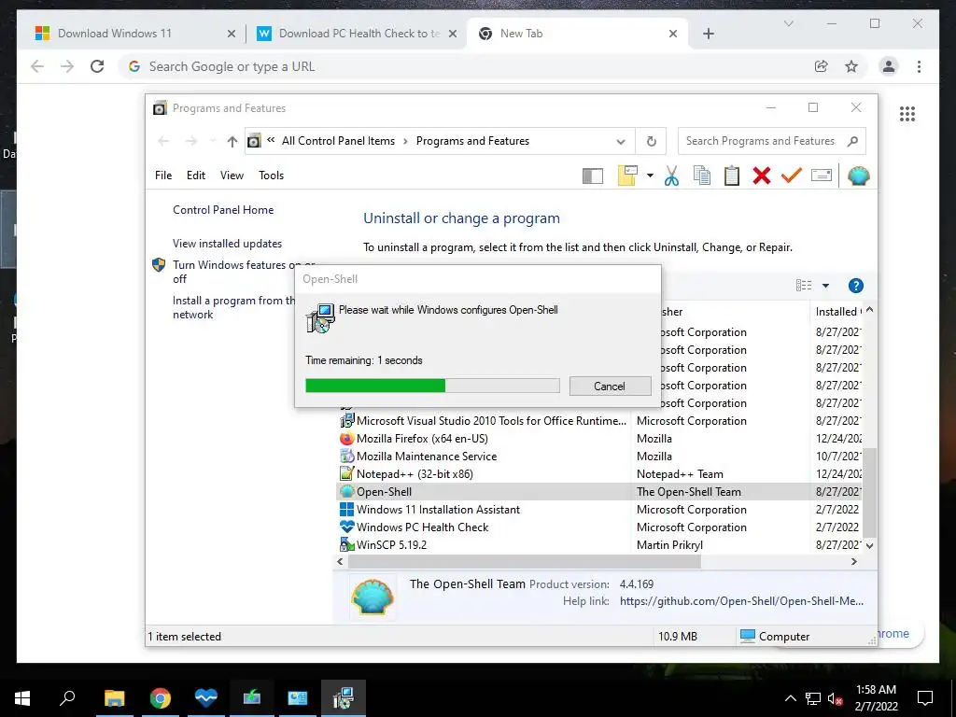Click the Paste clipboard toolbar icon

click(x=732, y=176)
